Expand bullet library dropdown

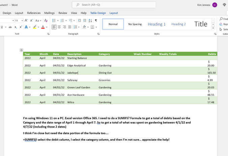[x=58, y=21]
